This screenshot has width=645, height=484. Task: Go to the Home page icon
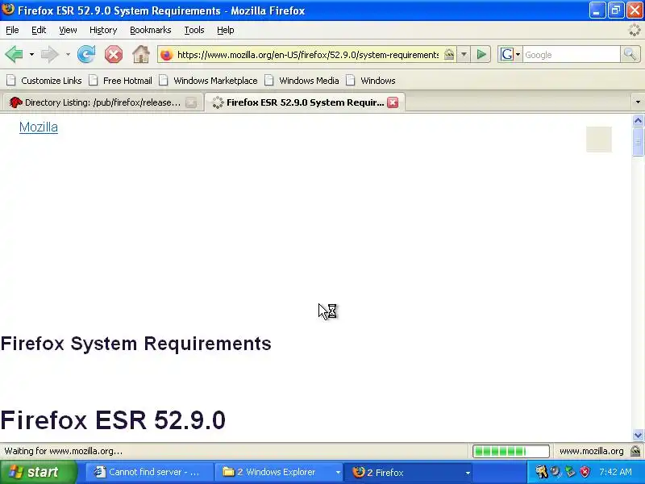[141, 54]
